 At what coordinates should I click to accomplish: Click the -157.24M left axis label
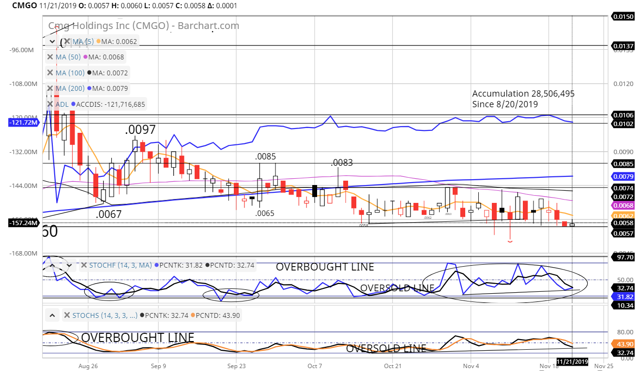(x=24, y=223)
